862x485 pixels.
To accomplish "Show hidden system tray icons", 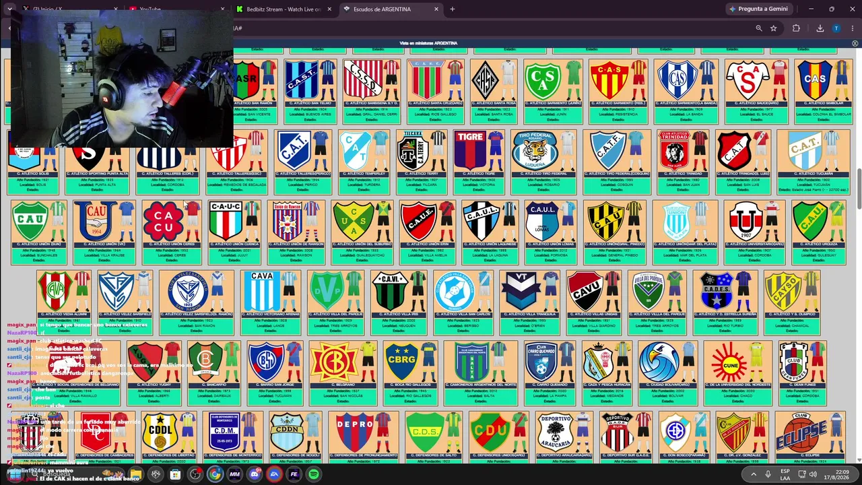I will click(x=754, y=474).
